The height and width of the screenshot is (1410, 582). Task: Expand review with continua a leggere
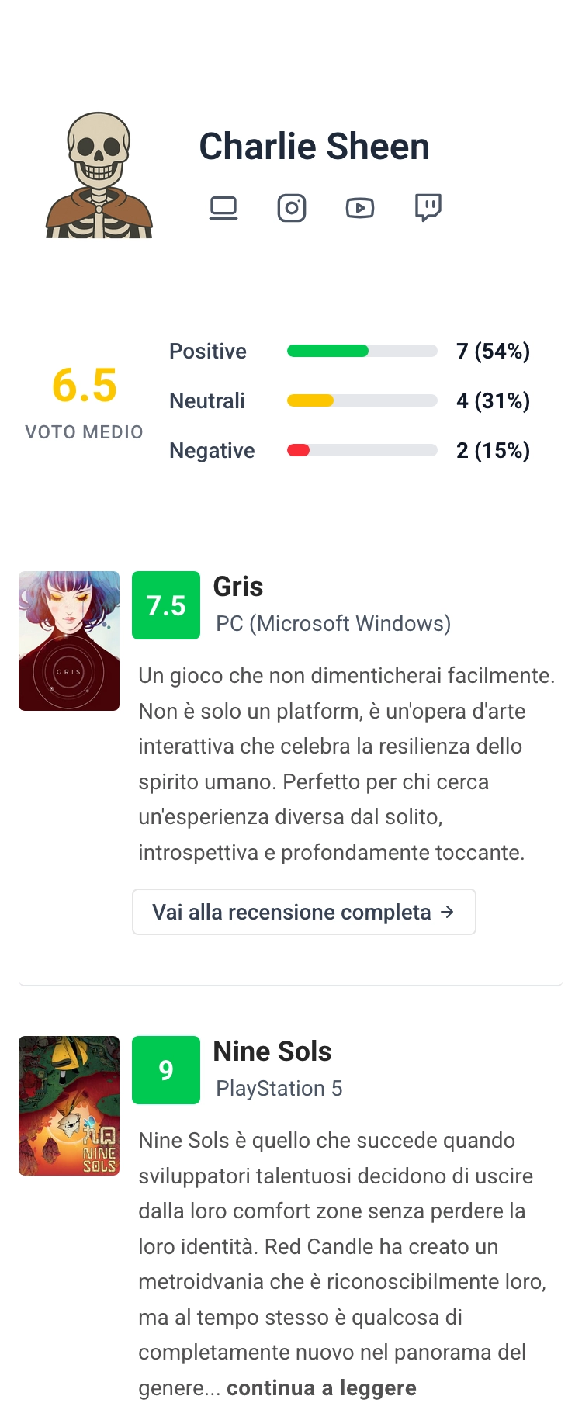[x=321, y=1387]
